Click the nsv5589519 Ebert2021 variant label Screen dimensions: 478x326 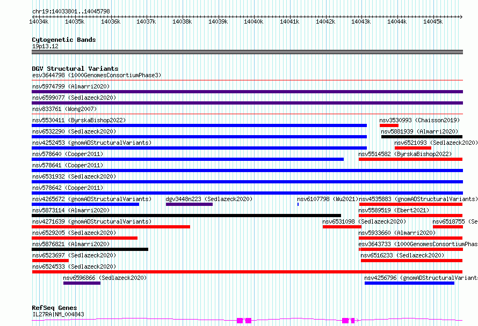point(394,210)
